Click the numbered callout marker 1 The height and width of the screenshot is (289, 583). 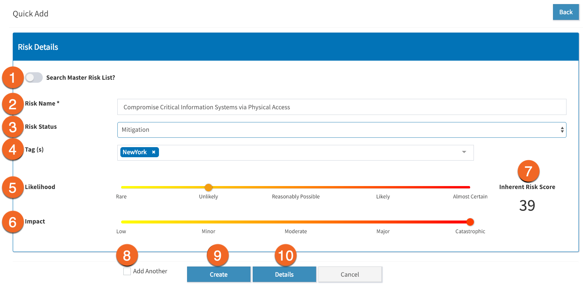[12, 77]
